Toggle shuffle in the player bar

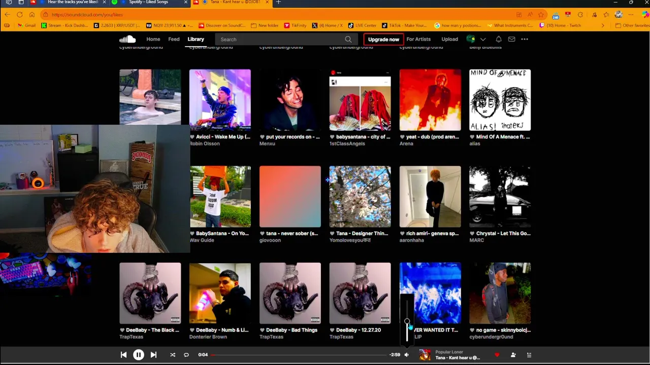click(x=173, y=355)
